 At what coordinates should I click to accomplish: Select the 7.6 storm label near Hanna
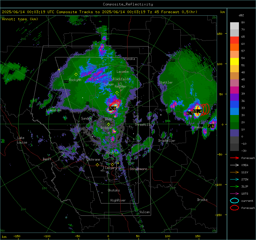click(210, 126)
